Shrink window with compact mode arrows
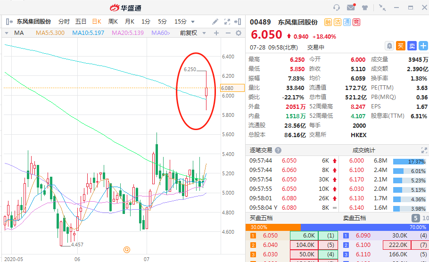 pyautogui.click(x=382, y=8)
